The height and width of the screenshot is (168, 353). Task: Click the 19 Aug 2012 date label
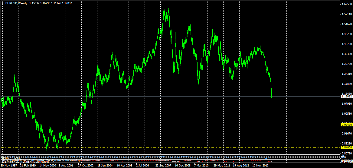(x=241, y=166)
